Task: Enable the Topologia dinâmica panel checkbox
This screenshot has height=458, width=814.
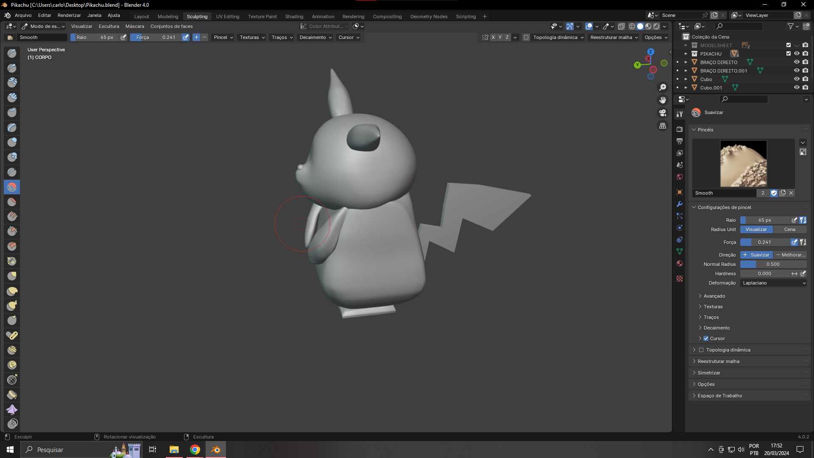Action: [701, 350]
